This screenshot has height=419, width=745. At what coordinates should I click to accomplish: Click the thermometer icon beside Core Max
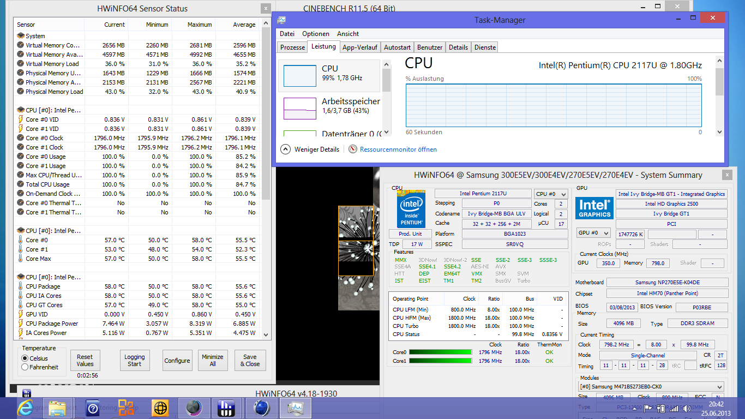(21, 259)
